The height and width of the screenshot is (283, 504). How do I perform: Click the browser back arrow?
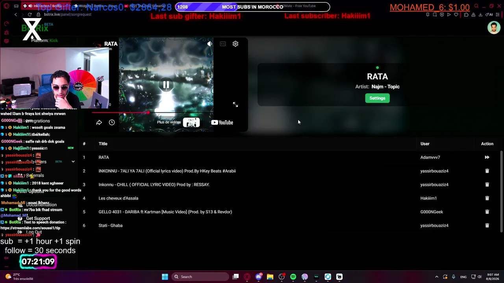point(16,15)
